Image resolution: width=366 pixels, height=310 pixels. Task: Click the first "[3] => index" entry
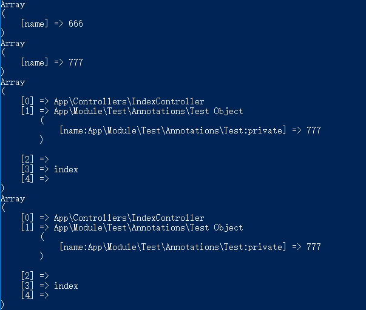[x=49, y=169]
